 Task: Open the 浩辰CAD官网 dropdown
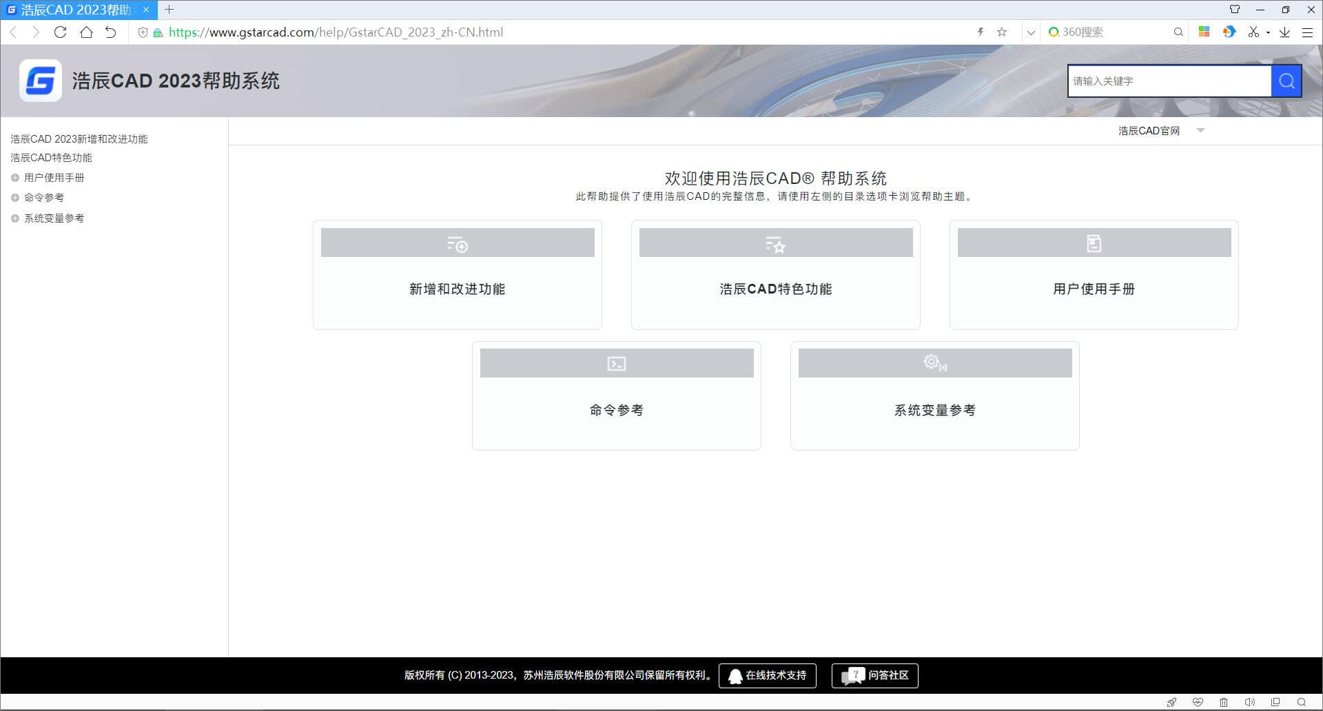[x=1161, y=131]
